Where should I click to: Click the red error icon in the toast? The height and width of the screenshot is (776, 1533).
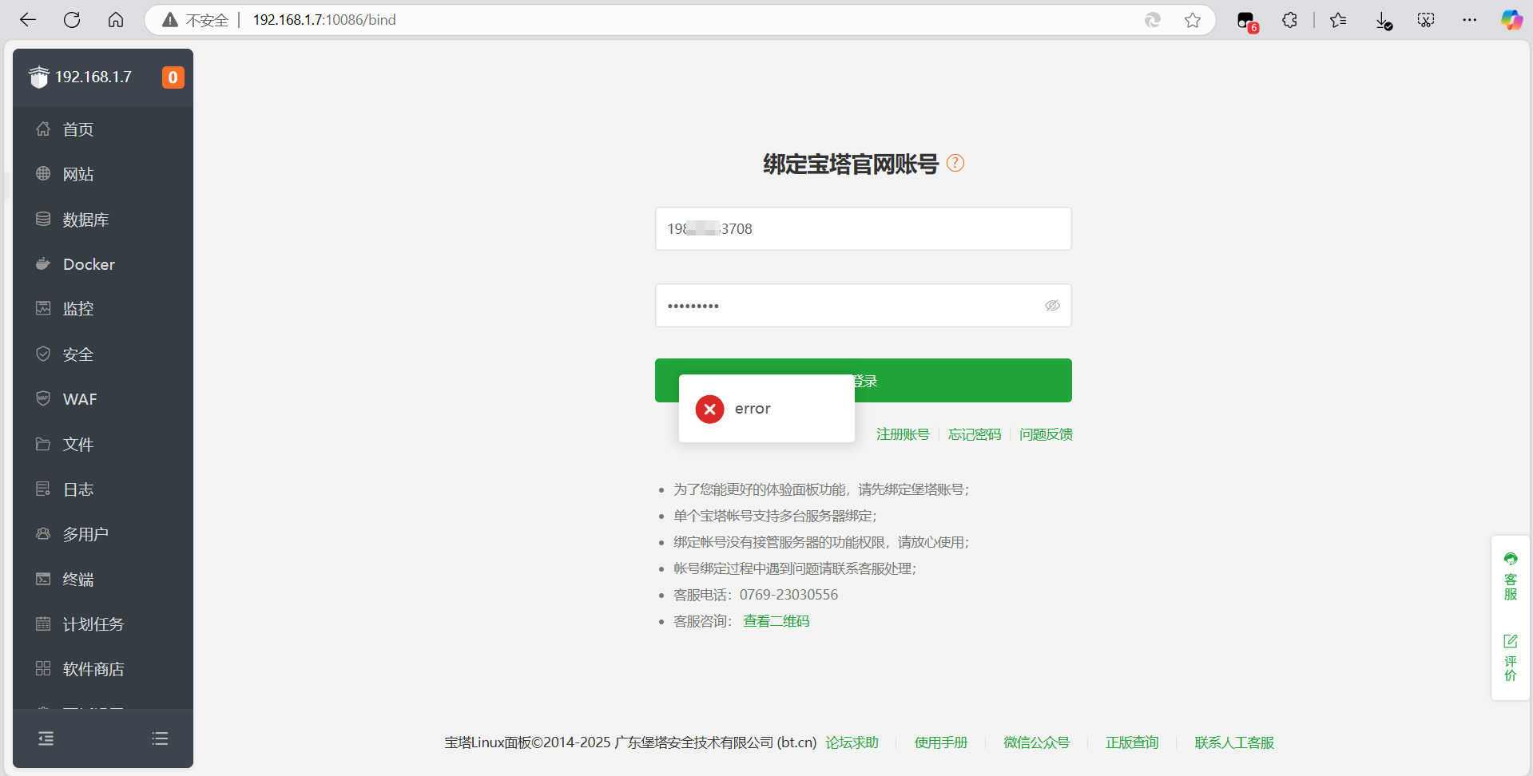click(709, 409)
